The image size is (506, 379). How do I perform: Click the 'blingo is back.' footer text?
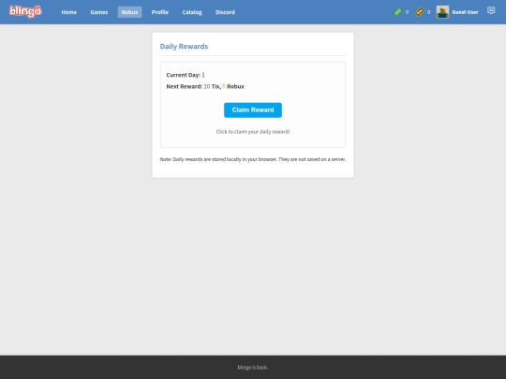pos(253,368)
